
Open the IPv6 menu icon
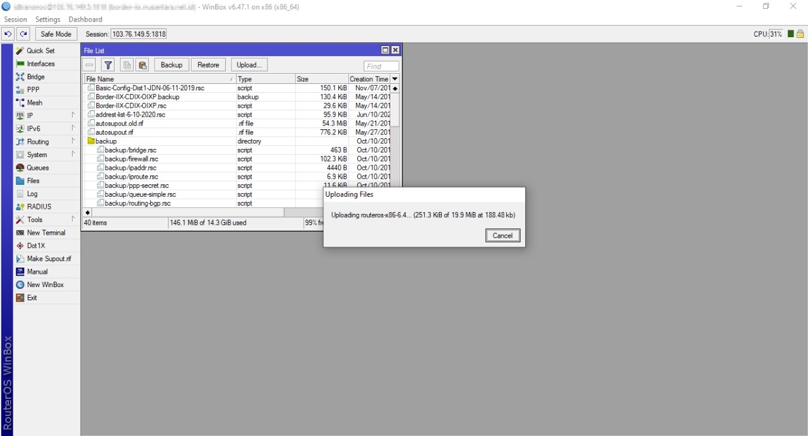point(20,129)
